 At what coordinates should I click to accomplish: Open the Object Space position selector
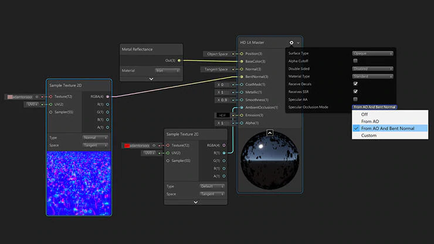click(217, 54)
